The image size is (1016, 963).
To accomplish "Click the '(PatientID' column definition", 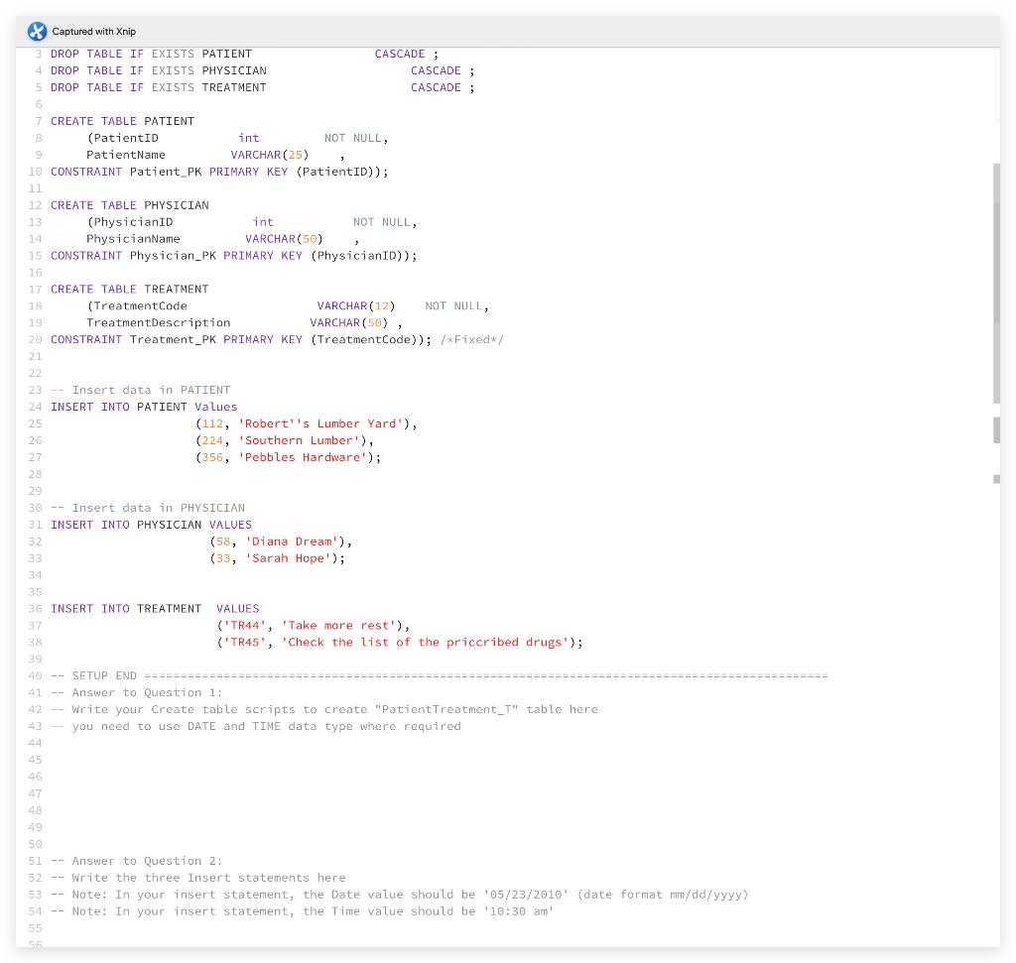I will tap(122, 138).
